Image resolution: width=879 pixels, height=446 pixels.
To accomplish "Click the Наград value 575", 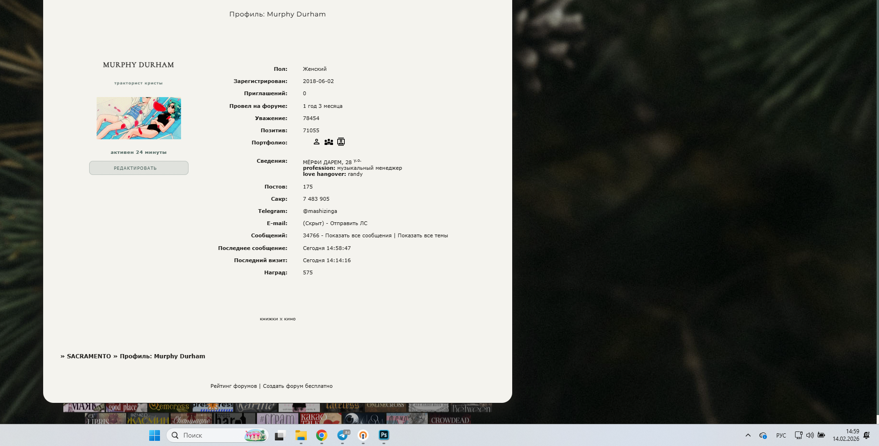I will click(308, 272).
